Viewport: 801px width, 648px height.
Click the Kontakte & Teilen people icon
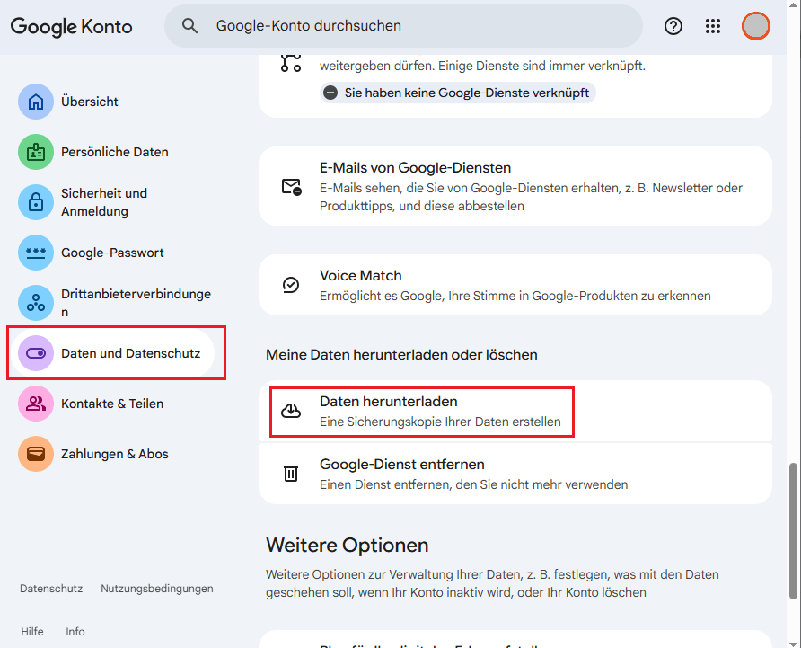click(x=36, y=404)
